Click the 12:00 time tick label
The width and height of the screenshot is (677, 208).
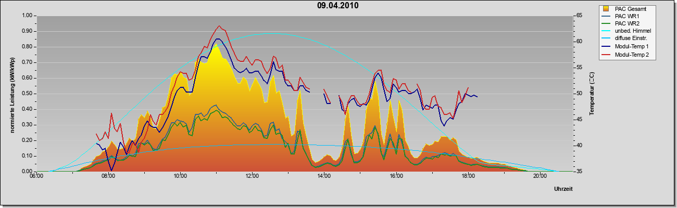point(252,176)
